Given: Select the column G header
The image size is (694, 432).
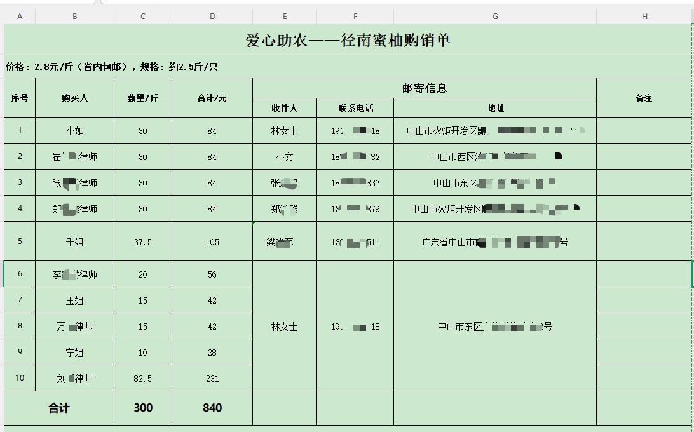Looking at the screenshot, I should pos(494,17).
